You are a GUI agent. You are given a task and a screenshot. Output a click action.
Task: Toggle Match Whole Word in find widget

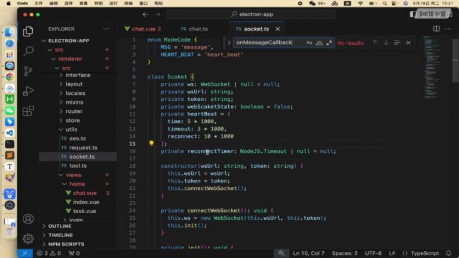[x=319, y=43]
